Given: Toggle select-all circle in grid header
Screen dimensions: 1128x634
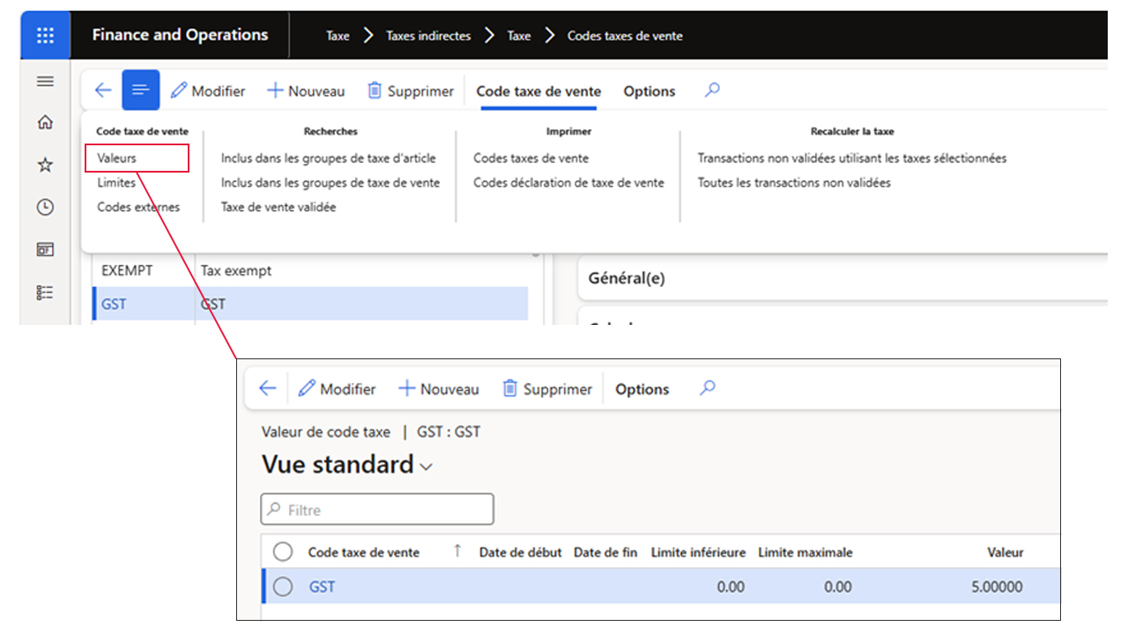Looking at the screenshot, I should point(283,551).
